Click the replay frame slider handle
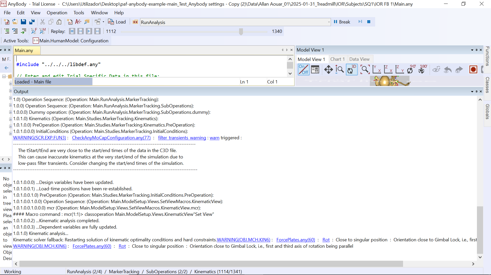Screen dimensions: 491x275 click(x=241, y=31)
